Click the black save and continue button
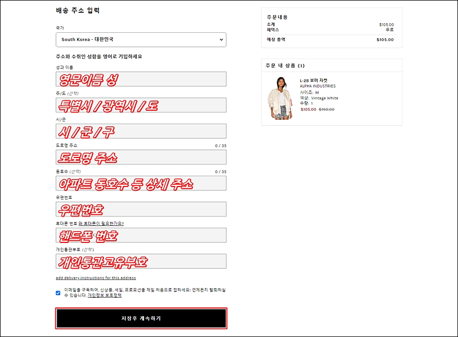 click(x=141, y=318)
